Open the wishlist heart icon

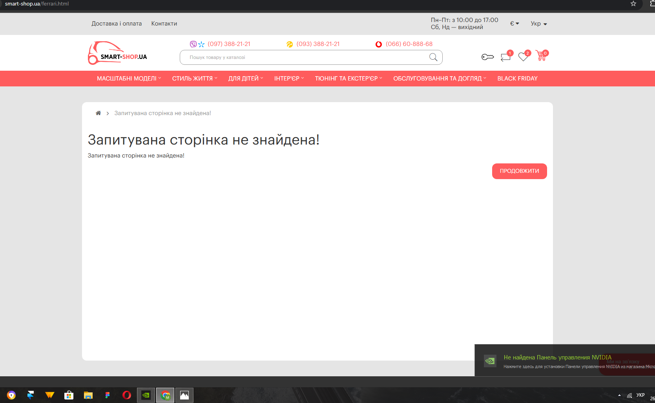pyautogui.click(x=523, y=57)
